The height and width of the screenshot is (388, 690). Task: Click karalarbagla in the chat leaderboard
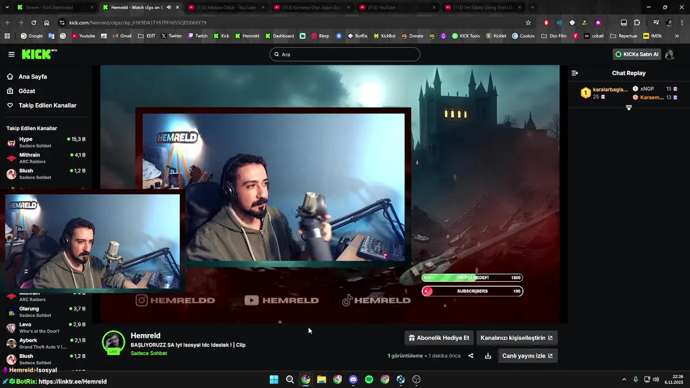point(610,89)
